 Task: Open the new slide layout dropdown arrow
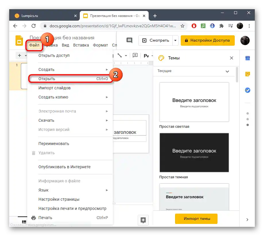click(26, 55)
